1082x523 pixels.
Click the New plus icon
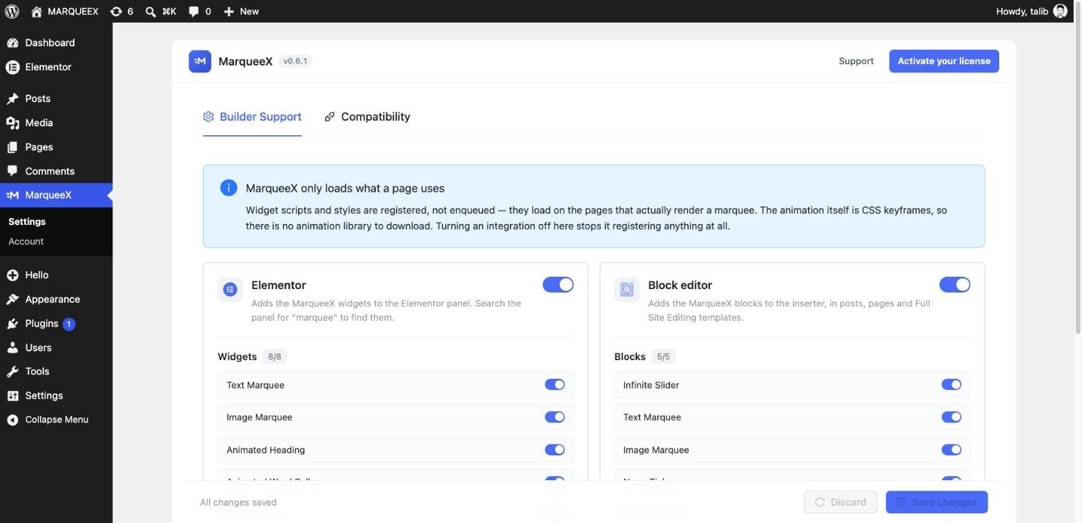228,11
